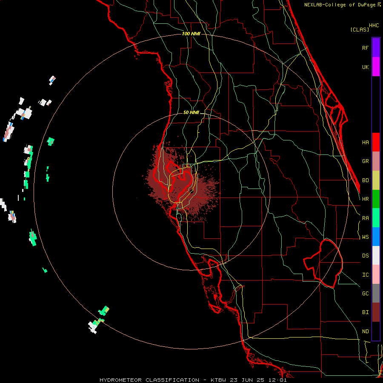383x383 pixels.
Task: Click the BI legend label
Action: pyautogui.click(x=365, y=312)
